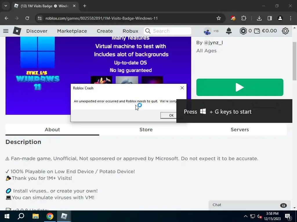This screenshot has width=297, height=222.
Task: Open the Marketplace menu item
Action: click(x=72, y=31)
